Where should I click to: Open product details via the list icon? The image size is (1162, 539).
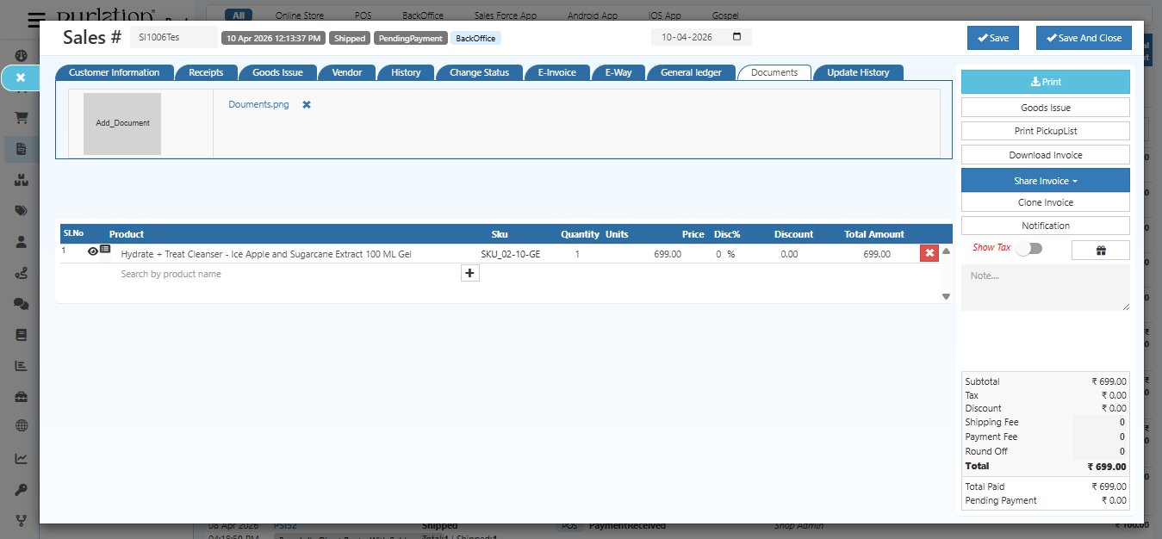click(106, 251)
